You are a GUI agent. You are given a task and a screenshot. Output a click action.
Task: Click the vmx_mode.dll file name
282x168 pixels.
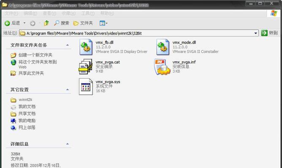[184, 42]
